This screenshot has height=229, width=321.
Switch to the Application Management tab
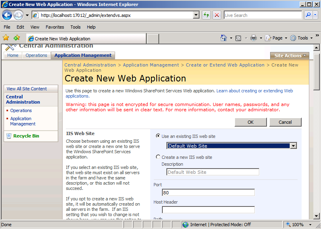pos(83,55)
